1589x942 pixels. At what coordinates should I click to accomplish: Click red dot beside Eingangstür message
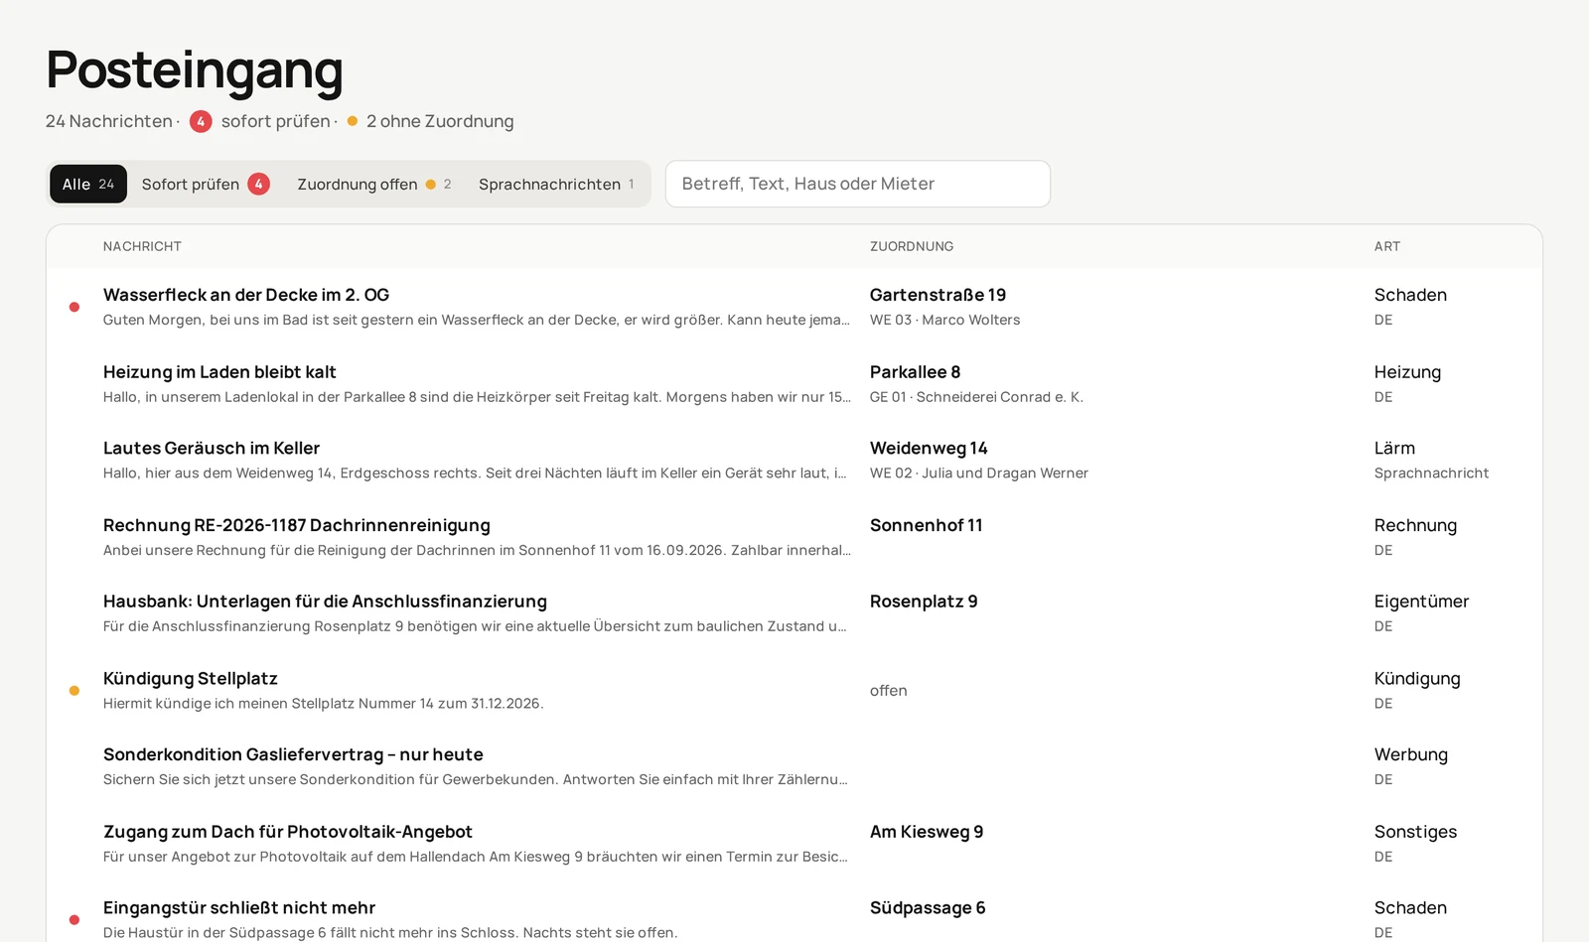(x=74, y=920)
